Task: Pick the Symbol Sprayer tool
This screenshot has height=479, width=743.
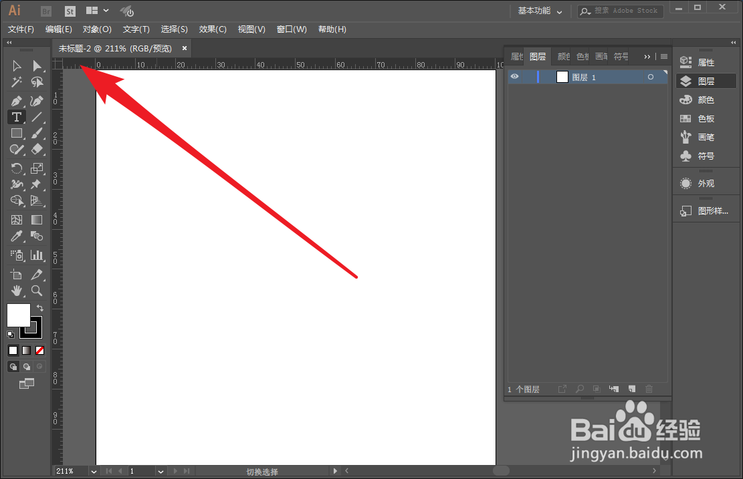Action: click(17, 255)
